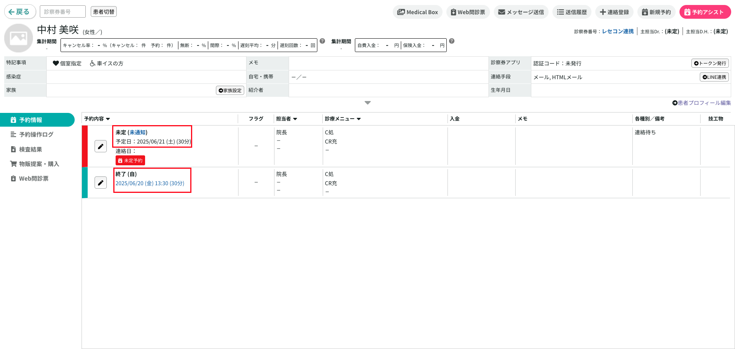View 送信履歴 history list
Image resolution: width=735 pixels, height=349 pixels.
point(572,12)
